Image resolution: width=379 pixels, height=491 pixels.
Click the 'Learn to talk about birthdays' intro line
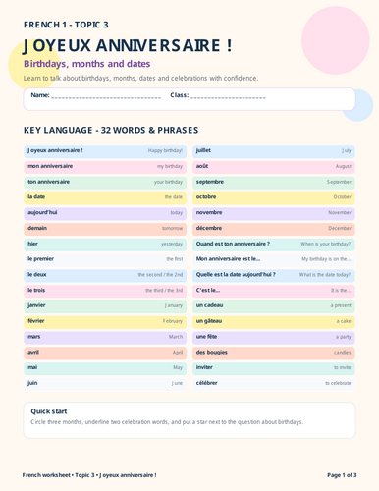140,78
